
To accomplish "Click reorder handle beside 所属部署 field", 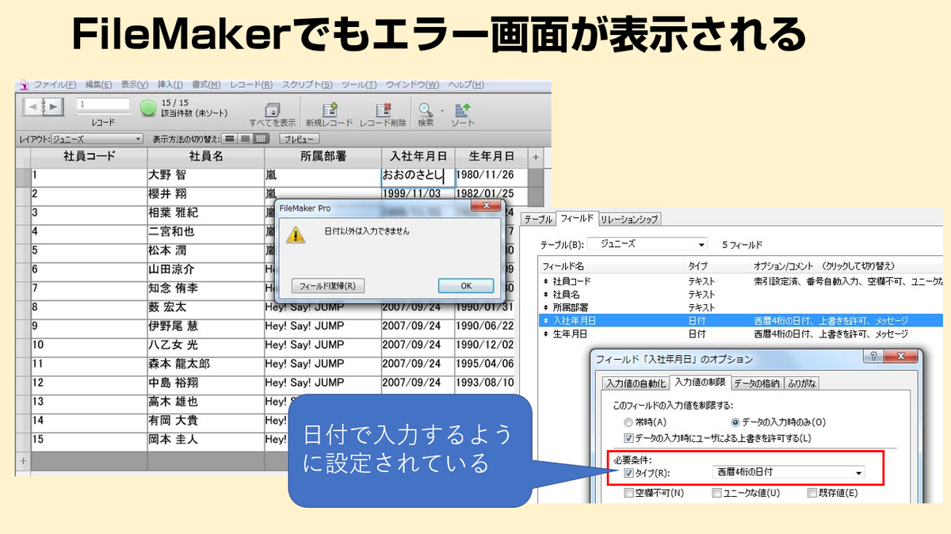I will [x=545, y=307].
